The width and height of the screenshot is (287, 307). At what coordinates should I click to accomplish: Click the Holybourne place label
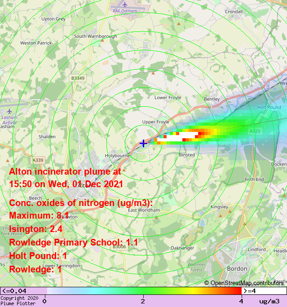pos(117,156)
